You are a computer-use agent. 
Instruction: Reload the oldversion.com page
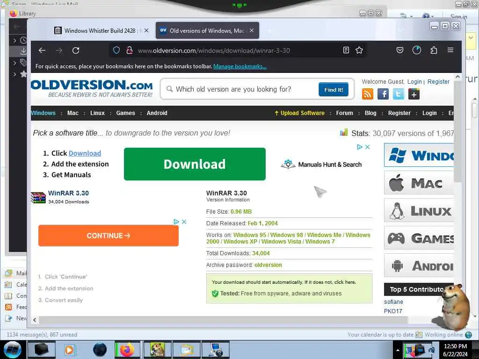76,50
